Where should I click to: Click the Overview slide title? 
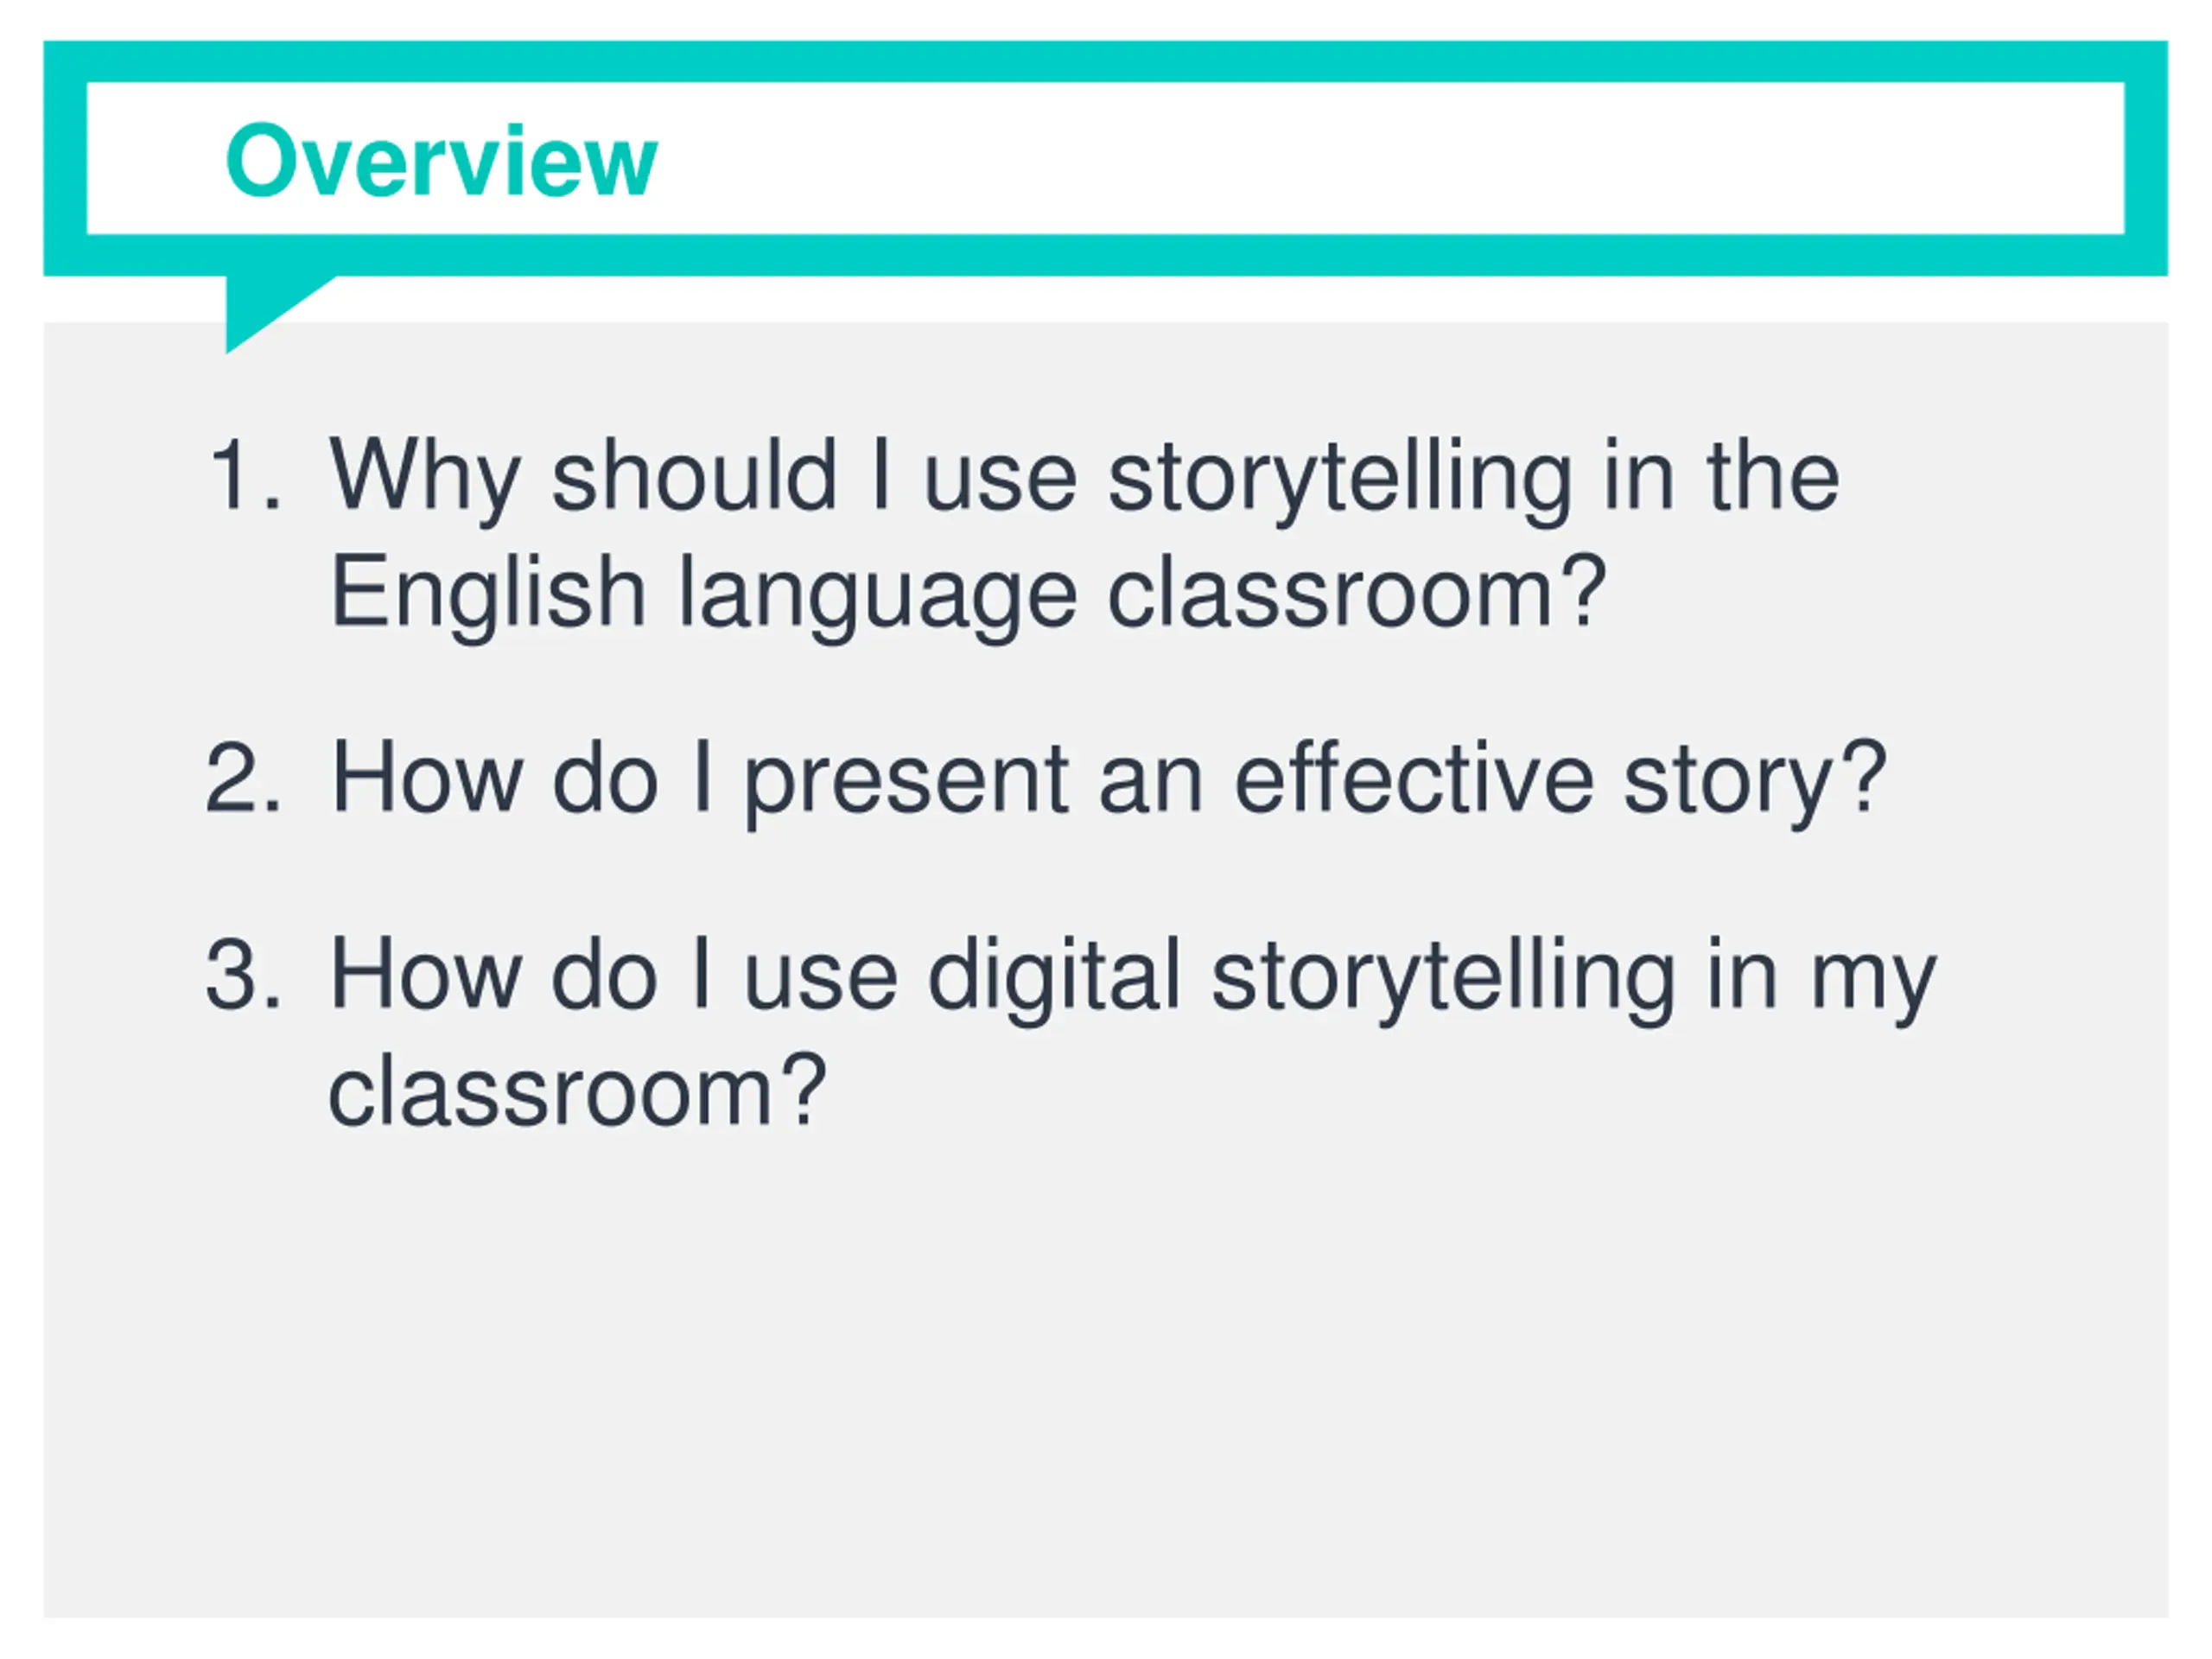click(441, 160)
